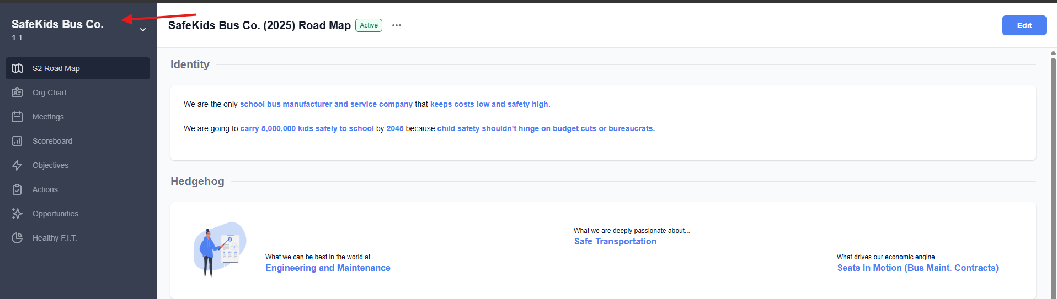The image size is (1057, 299).
Task: Click the Engineering and Maintenance link
Action: [x=328, y=268]
